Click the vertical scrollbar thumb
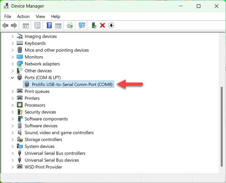Image resolution: width=226 pixels, height=183 pixels. click(222, 126)
